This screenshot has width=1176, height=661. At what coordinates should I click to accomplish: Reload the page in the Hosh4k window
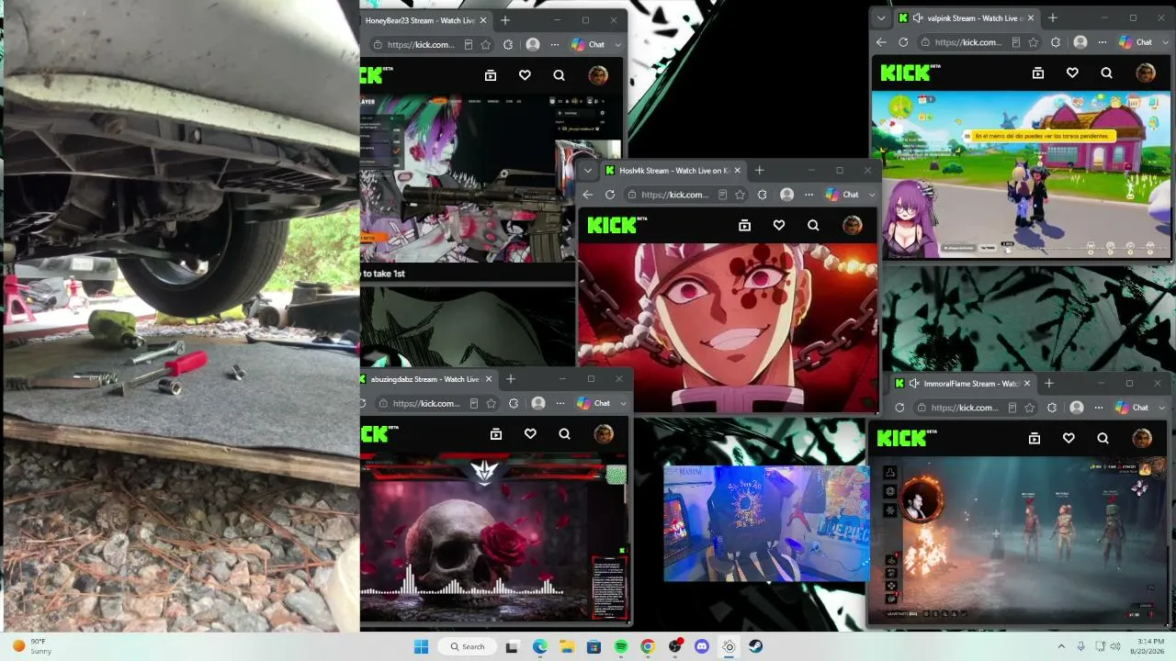610,195
